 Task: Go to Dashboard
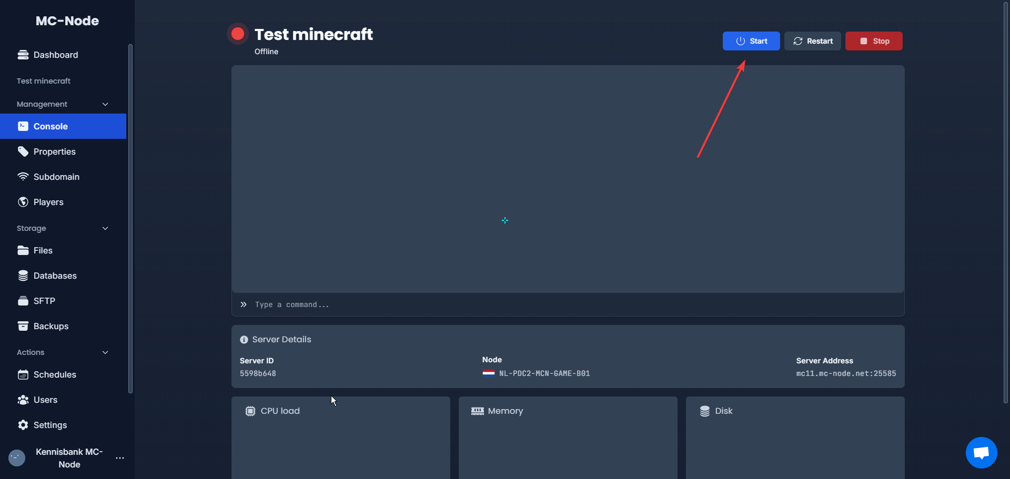pyautogui.click(x=63, y=55)
